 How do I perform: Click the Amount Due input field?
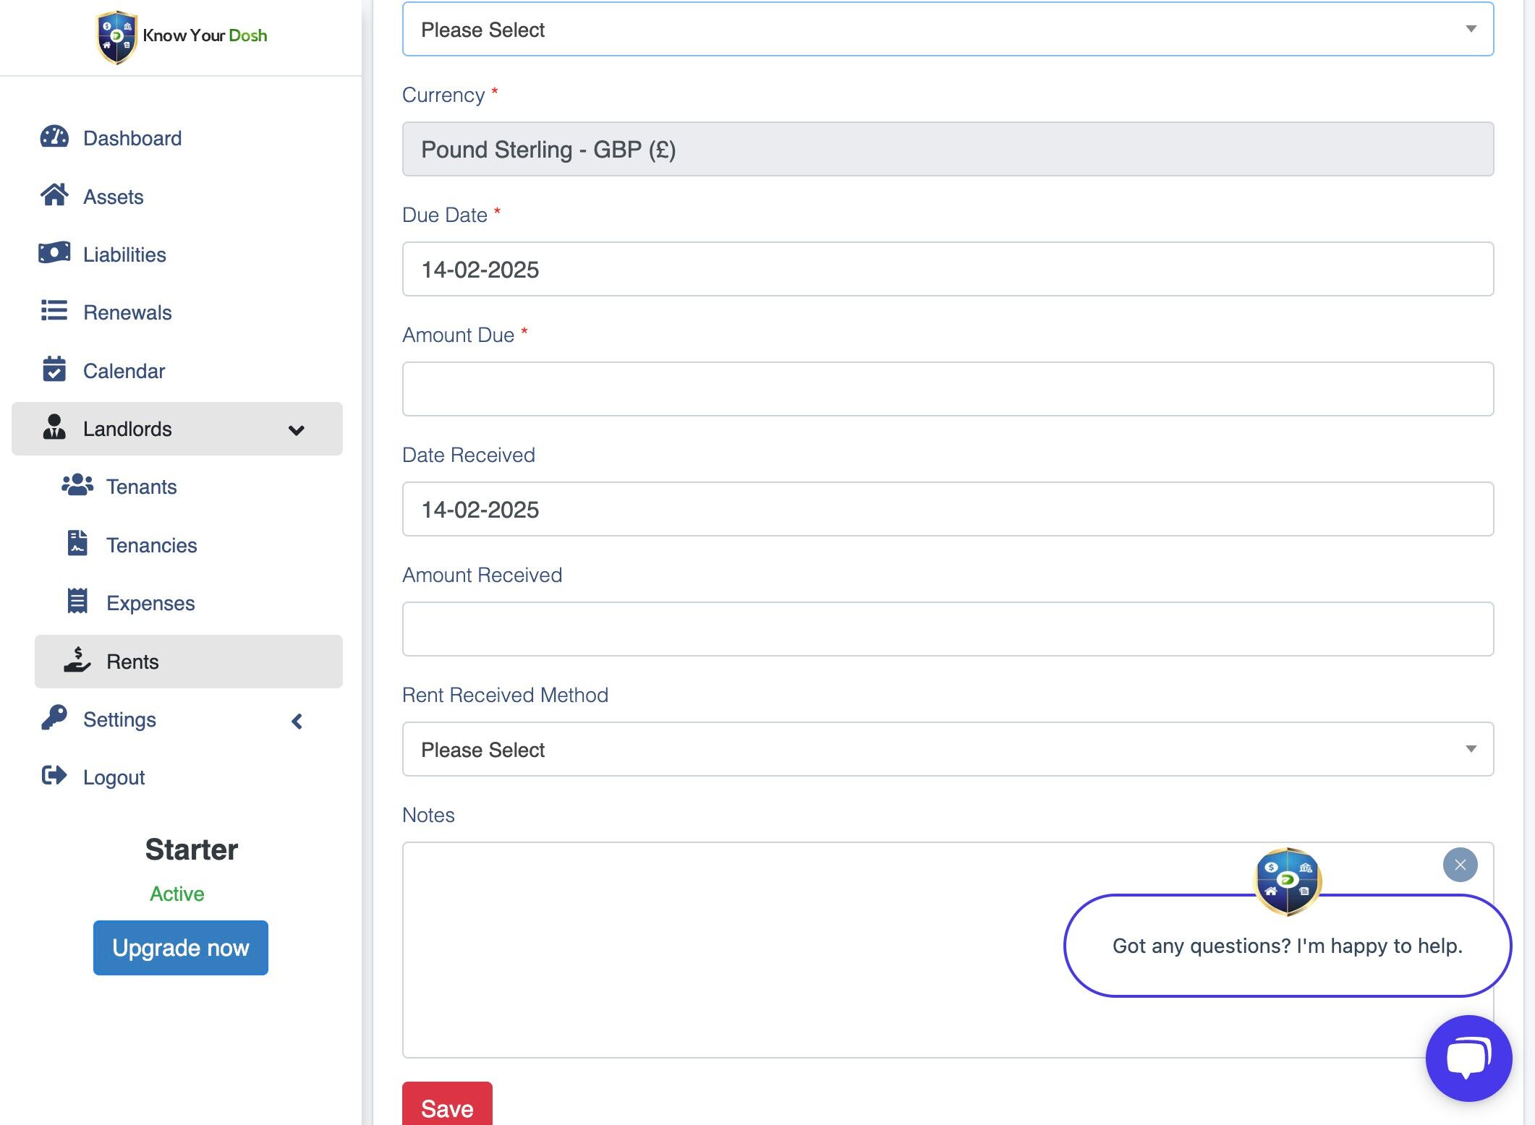948,389
